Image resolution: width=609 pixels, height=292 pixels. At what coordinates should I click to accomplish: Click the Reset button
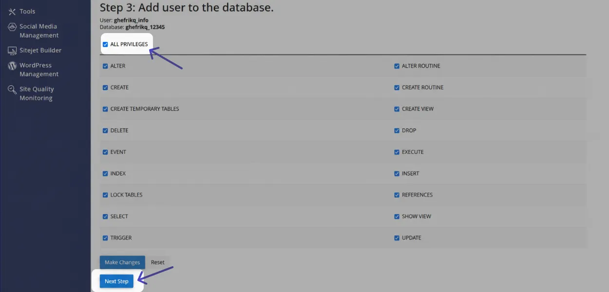click(157, 262)
